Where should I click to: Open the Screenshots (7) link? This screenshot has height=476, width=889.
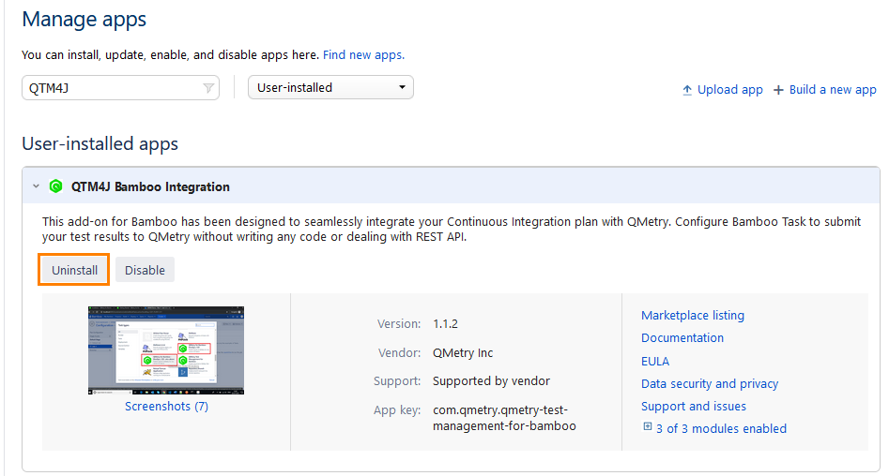[x=166, y=407]
